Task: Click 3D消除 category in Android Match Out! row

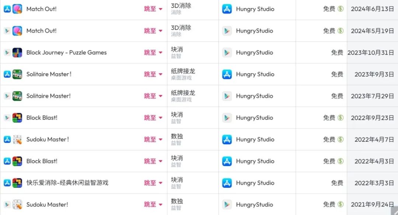Action: pyautogui.click(x=181, y=28)
